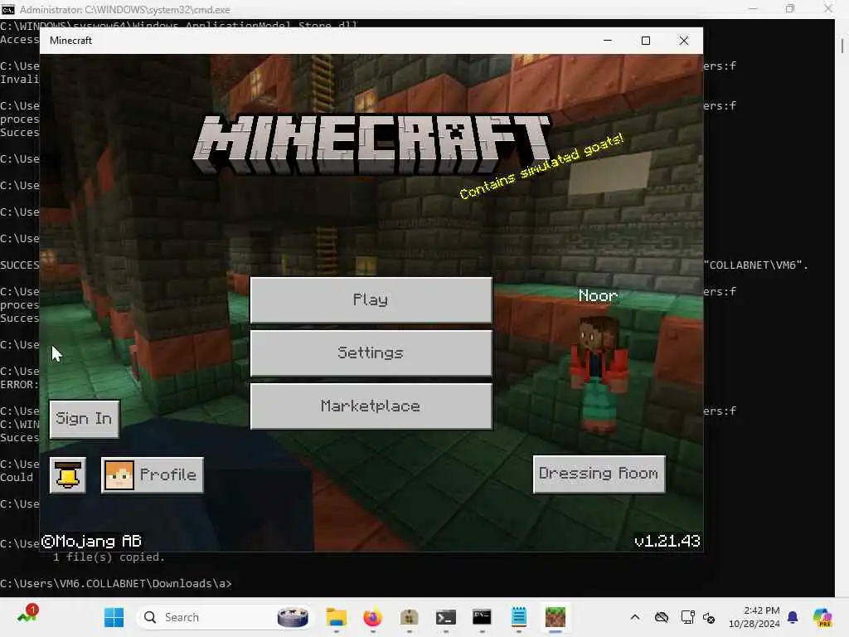Restore down the cmd.exe window
Screen dimensions: 849x637
tap(790, 9)
